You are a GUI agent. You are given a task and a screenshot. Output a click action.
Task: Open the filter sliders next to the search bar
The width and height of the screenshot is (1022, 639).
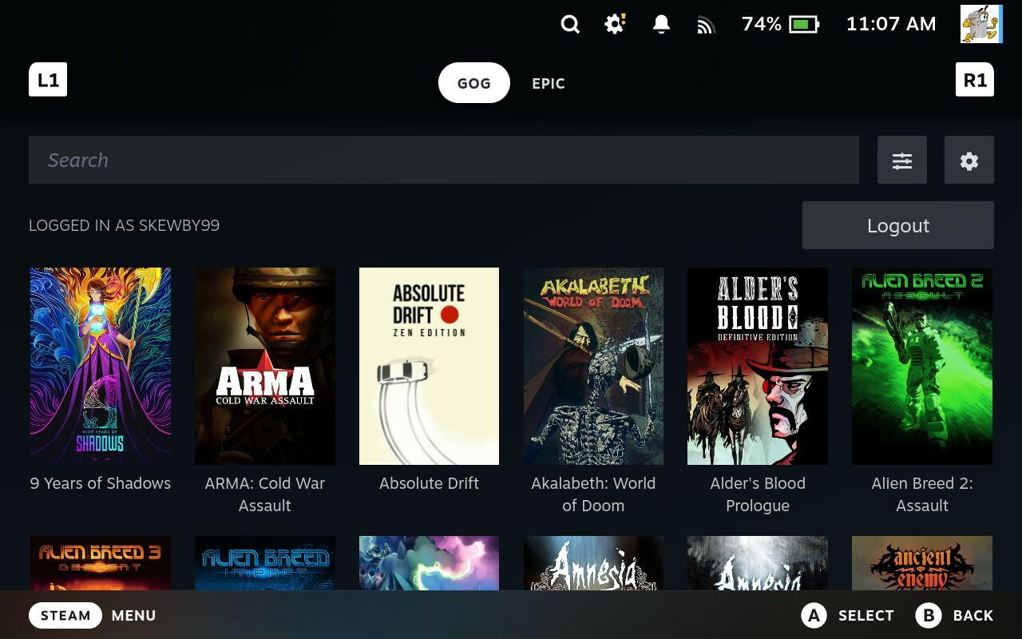[902, 161]
